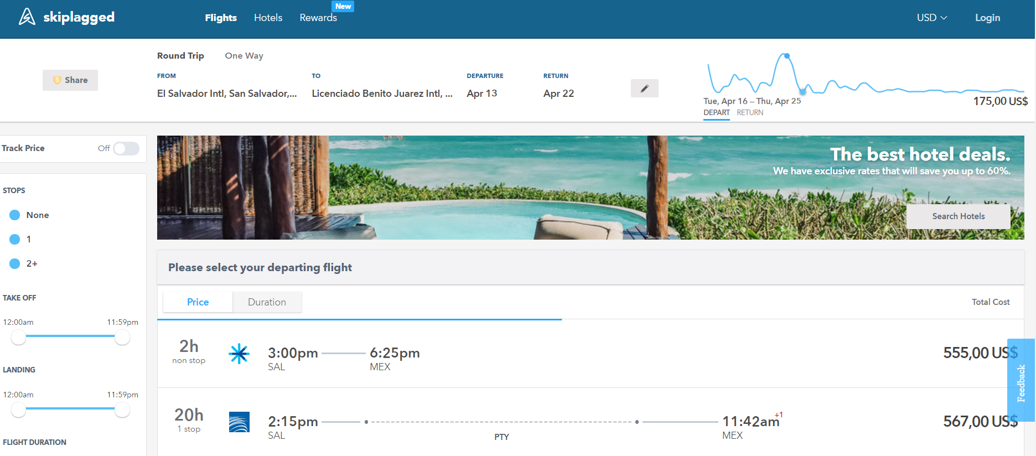Screen dimensions: 1036x456
Task: Click the highlighted peak on price graph
Action: pyautogui.click(x=786, y=56)
